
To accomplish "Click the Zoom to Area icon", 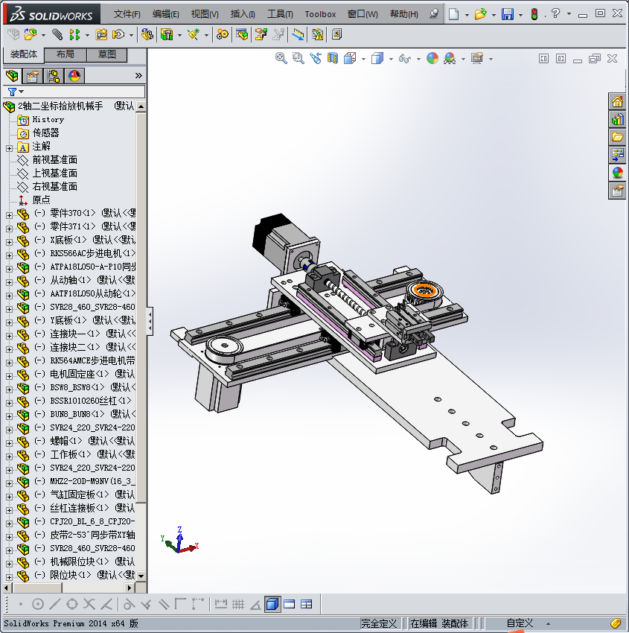I will pyautogui.click(x=298, y=59).
